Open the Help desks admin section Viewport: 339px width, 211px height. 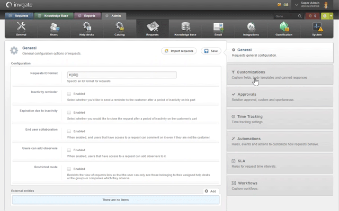(x=87, y=29)
